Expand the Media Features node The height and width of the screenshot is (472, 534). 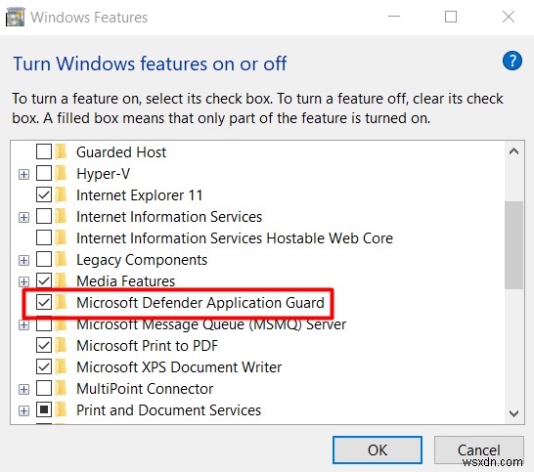click(x=23, y=282)
